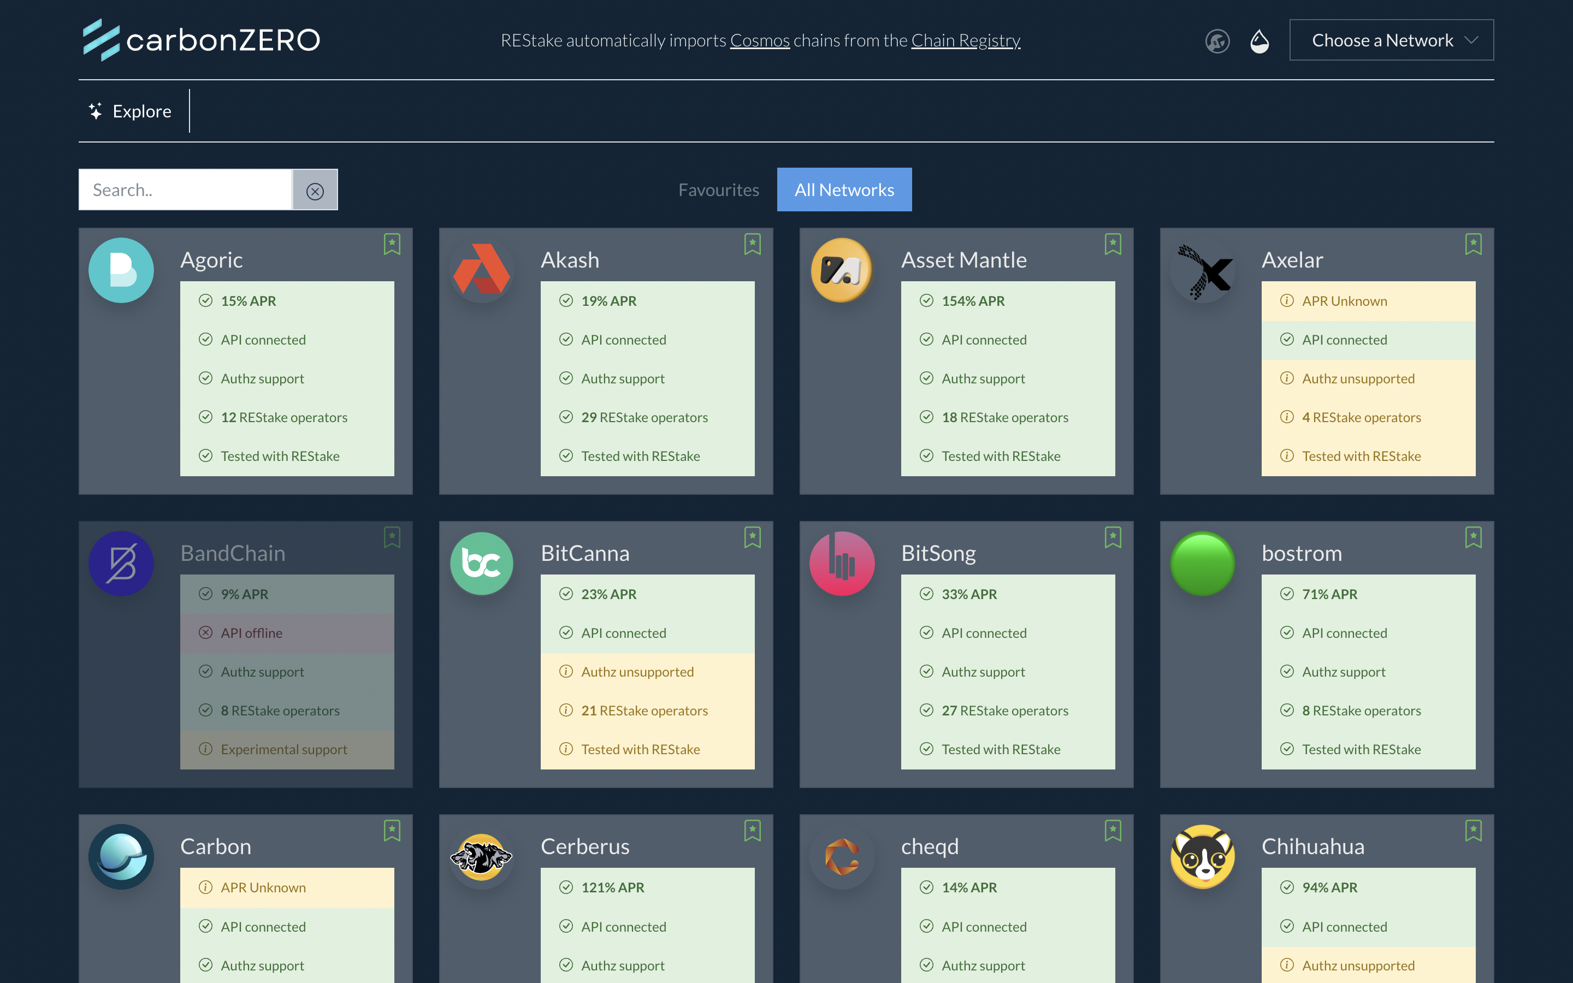This screenshot has height=983, width=1573.
Task: Click the Agoric network logo
Action: click(x=121, y=270)
